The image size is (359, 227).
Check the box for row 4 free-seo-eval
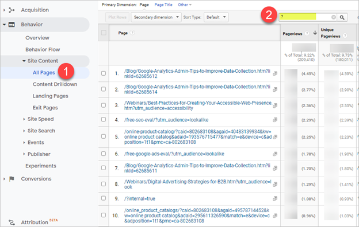104,119
